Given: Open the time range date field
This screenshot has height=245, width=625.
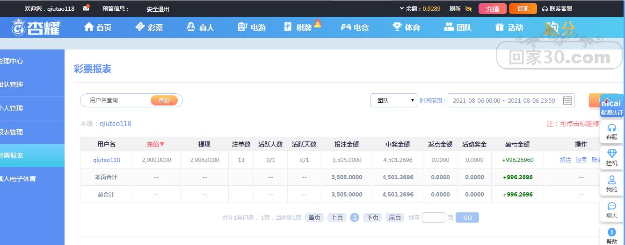Looking at the screenshot, I should pyautogui.click(x=511, y=100).
